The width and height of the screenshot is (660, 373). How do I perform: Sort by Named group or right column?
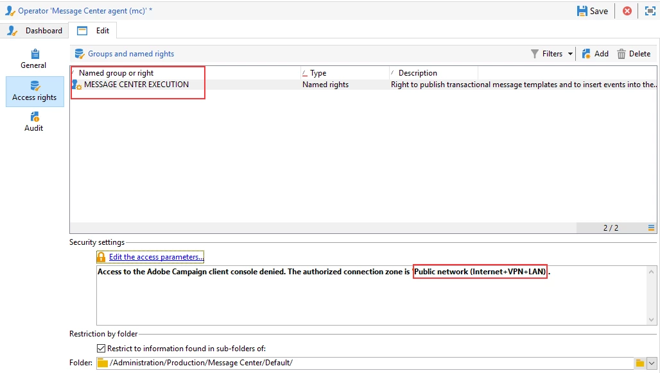(x=185, y=73)
